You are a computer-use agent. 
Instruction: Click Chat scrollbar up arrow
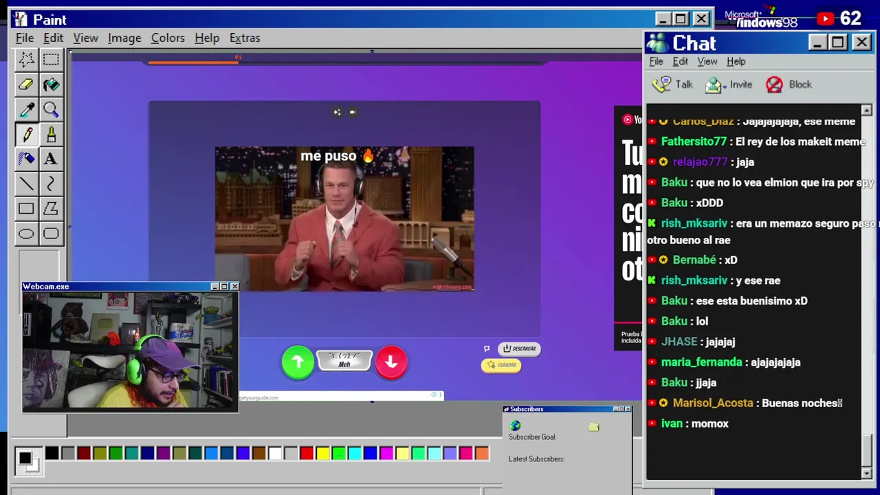point(866,110)
